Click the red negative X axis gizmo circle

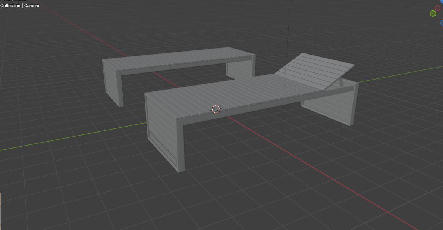pos(438,8)
